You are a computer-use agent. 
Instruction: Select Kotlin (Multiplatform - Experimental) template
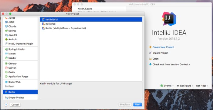pyautogui.click(x=91, y=28)
